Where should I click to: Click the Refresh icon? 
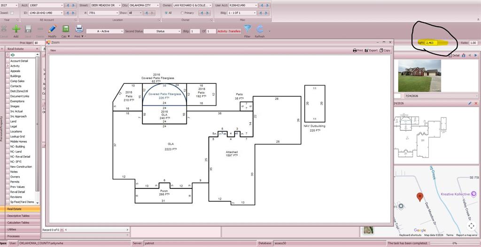pos(259,30)
